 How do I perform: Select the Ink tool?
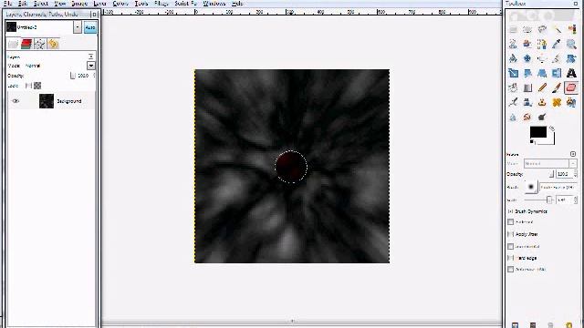coord(527,102)
